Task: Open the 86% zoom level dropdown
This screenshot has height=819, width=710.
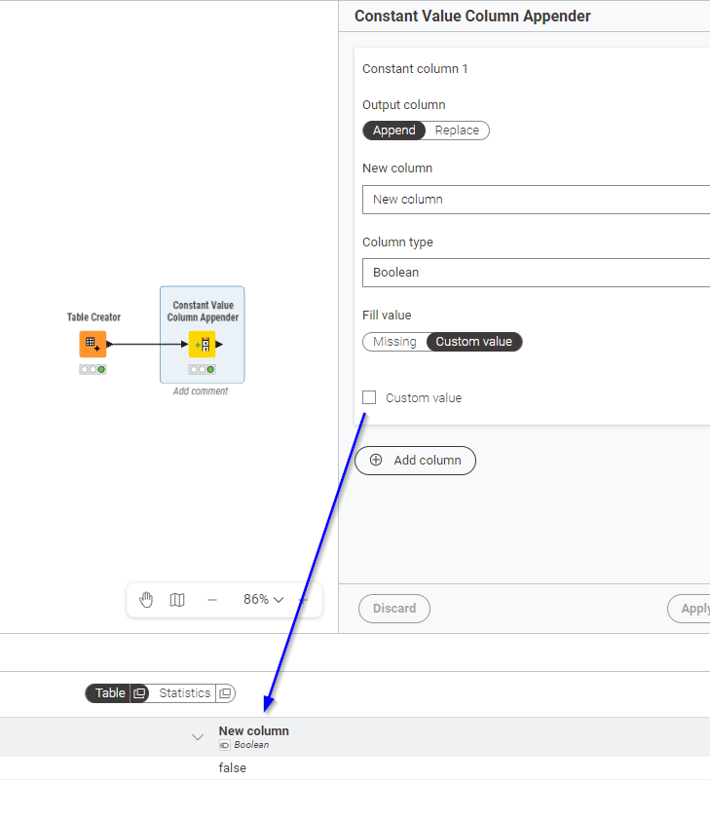Action: tap(263, 600)
